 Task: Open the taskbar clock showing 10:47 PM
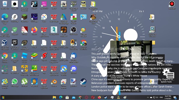(x=168, y=97)
